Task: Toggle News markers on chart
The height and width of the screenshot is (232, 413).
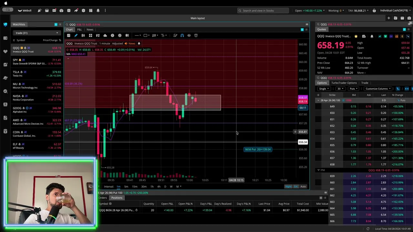Action: click(130, 43)
